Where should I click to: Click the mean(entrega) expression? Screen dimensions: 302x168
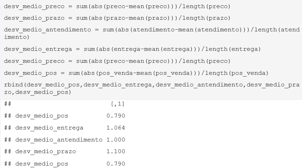(x=168, y=49)
